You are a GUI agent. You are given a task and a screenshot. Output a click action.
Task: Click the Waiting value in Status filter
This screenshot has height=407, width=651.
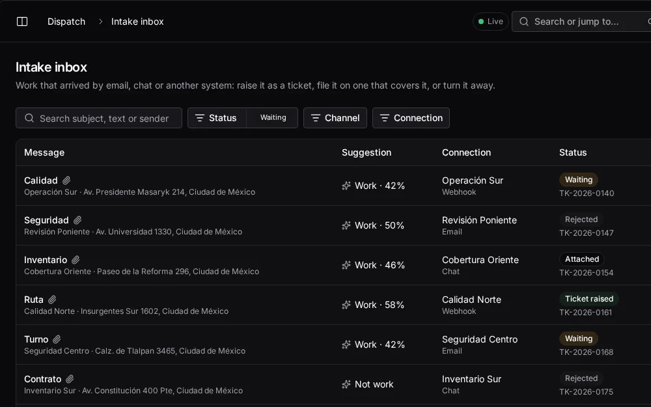pos(273,118)
